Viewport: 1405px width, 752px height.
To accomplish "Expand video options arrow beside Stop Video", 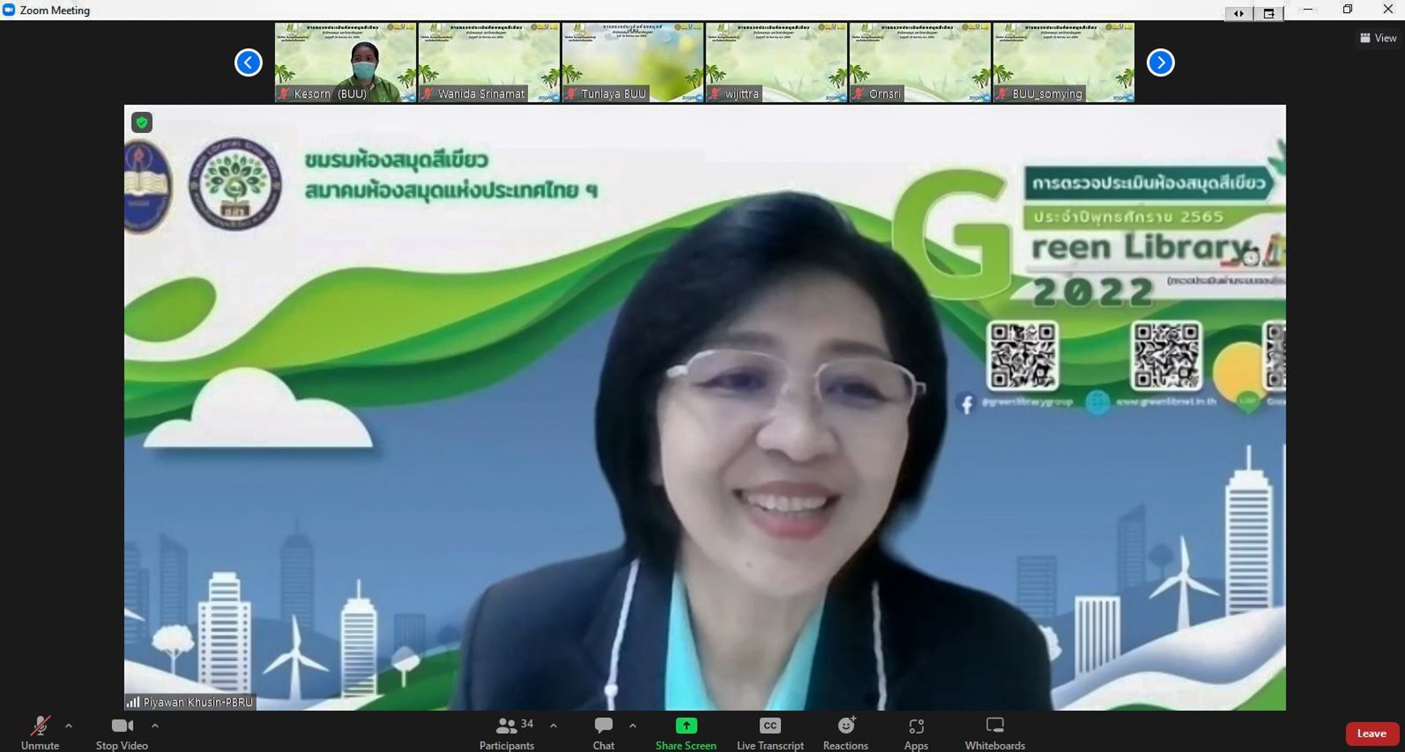I will [x=155, y=726].
